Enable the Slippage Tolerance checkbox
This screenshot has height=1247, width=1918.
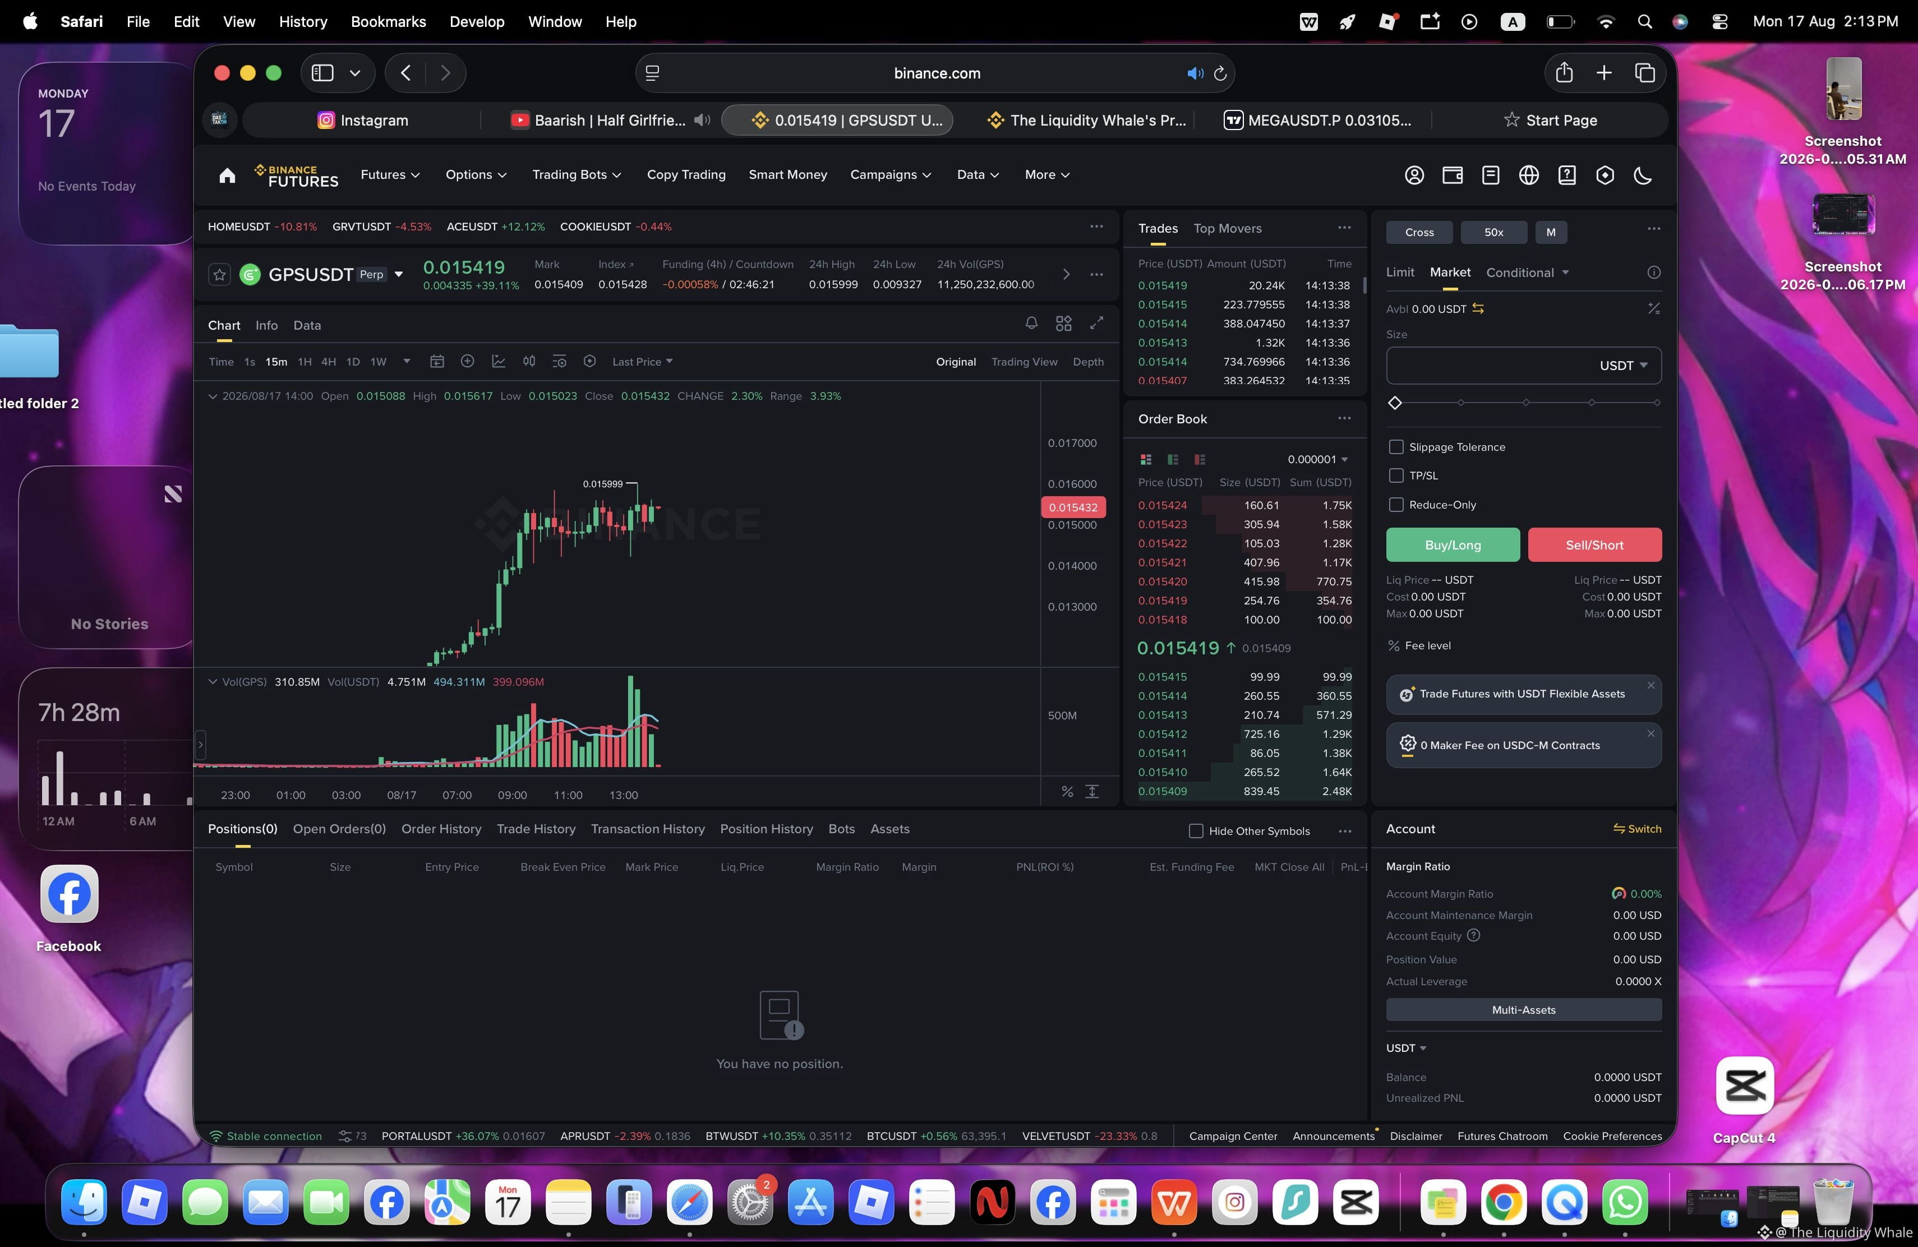tap(1396, 447)
